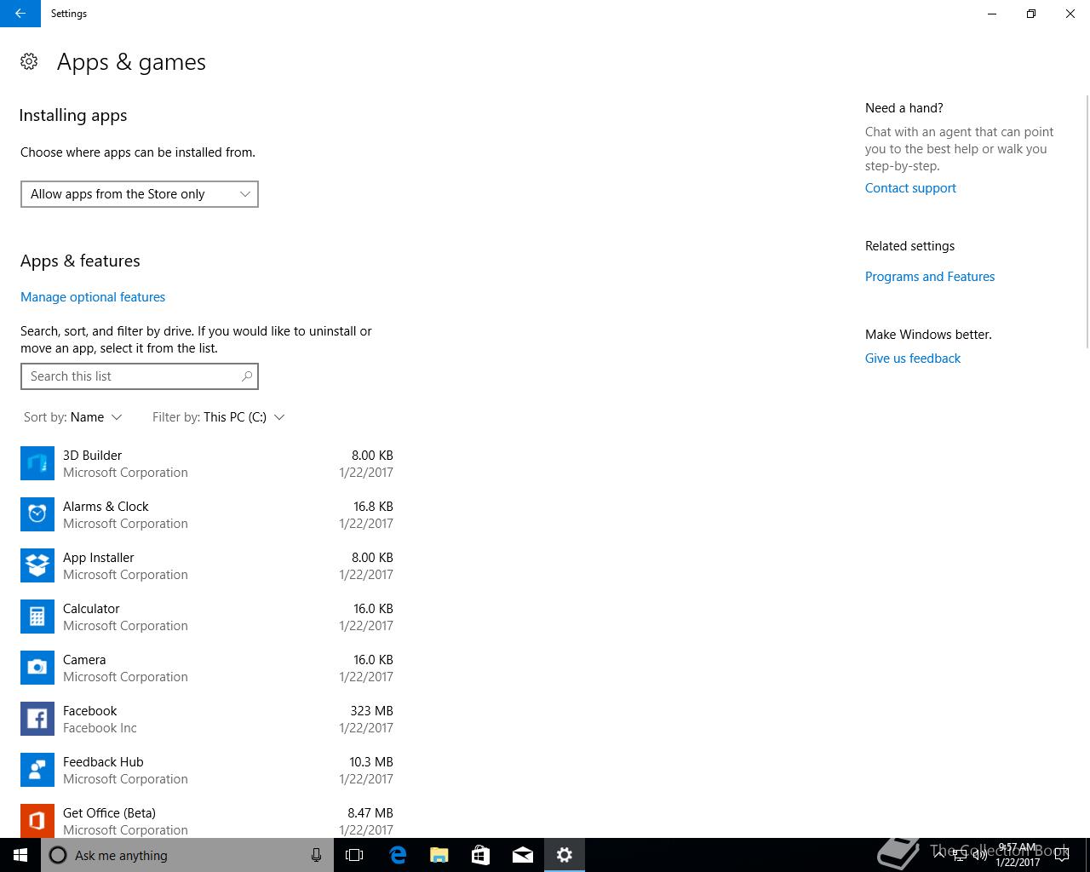Activate Cortana microphone in taskbar
1090x872 pixels.
pos(316,855)
